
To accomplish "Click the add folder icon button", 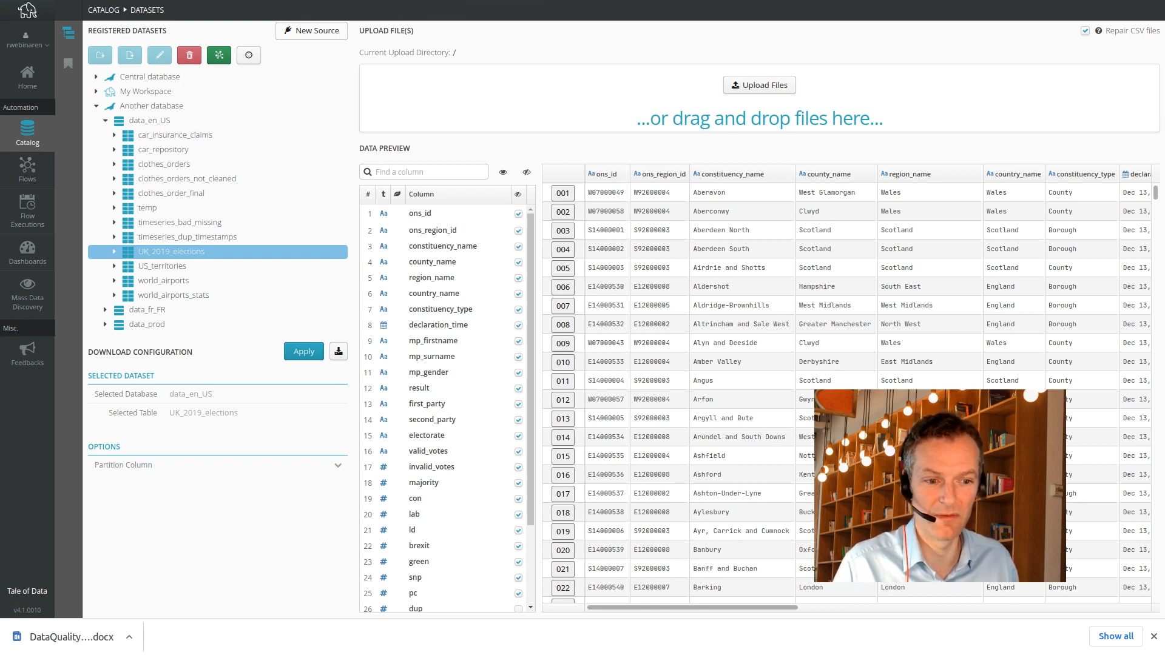I will click(100, 55).
